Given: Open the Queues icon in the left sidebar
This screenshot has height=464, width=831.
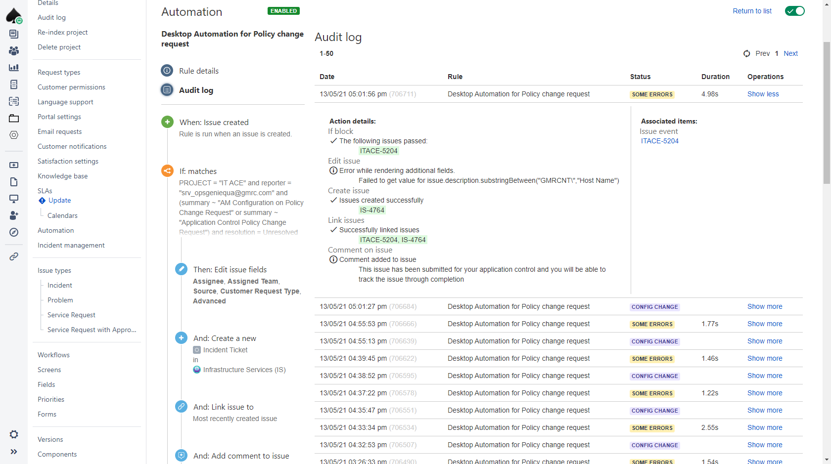Looking at the screenshot, I should pyautogui.click(x=14, y=34).
